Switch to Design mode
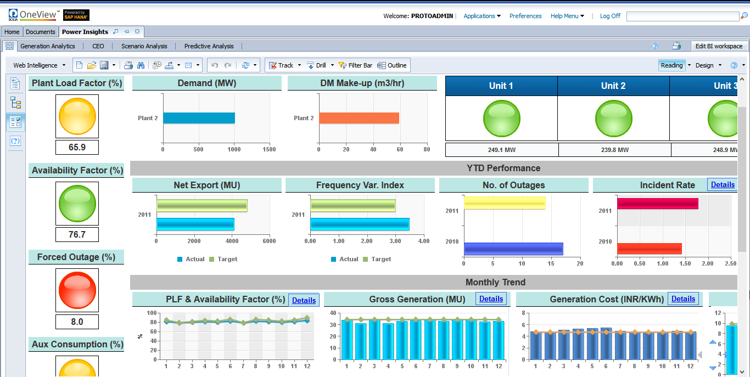Image resolution: width=750 pixels, height=377 pixels. [704, 65]
